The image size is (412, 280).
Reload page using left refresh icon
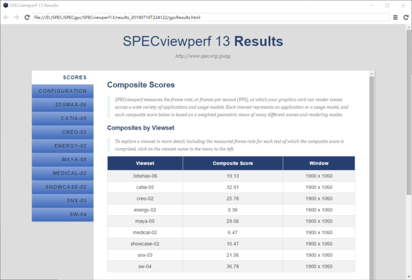coord(27,17)
